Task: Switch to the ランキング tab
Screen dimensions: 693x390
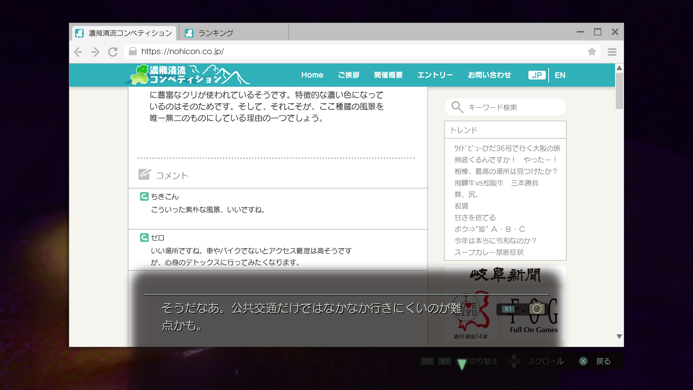Action: 216,33
